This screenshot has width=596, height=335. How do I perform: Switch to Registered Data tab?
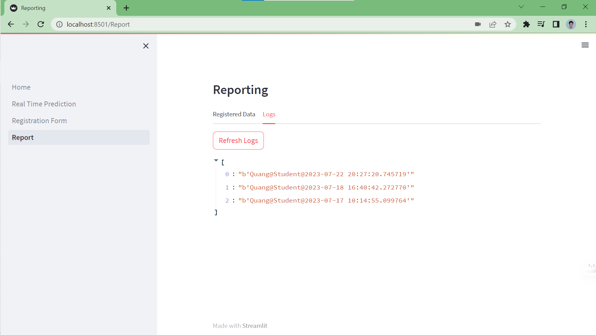pyautogui.click(x=234, y=114)
